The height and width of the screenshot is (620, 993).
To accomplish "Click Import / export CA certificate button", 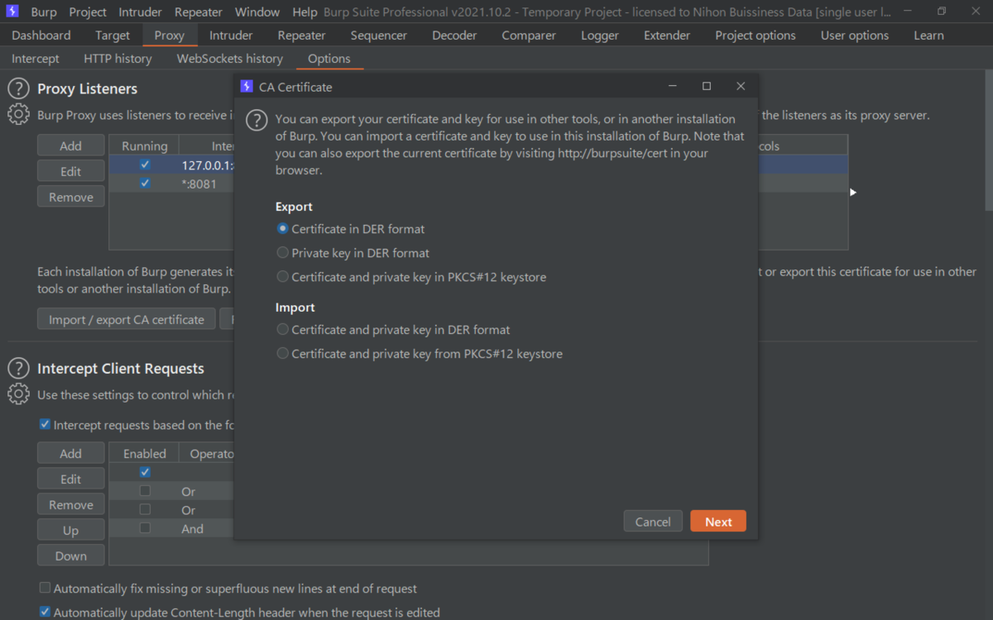I will click(127, 319).
